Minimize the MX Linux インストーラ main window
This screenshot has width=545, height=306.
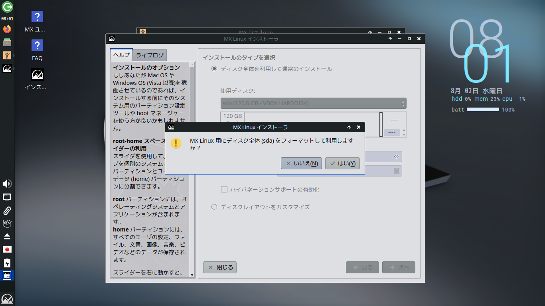399,39
